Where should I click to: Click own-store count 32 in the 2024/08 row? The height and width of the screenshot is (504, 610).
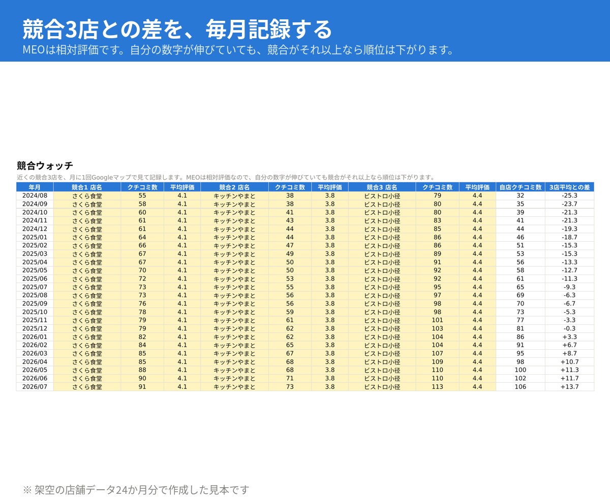tap(521, 195)
